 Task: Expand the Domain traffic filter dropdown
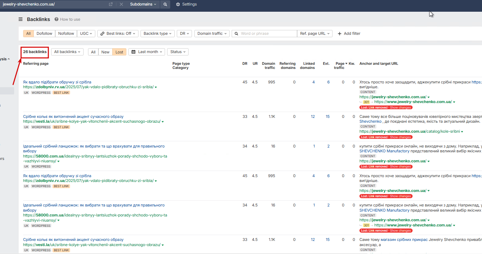click(212, 33)
